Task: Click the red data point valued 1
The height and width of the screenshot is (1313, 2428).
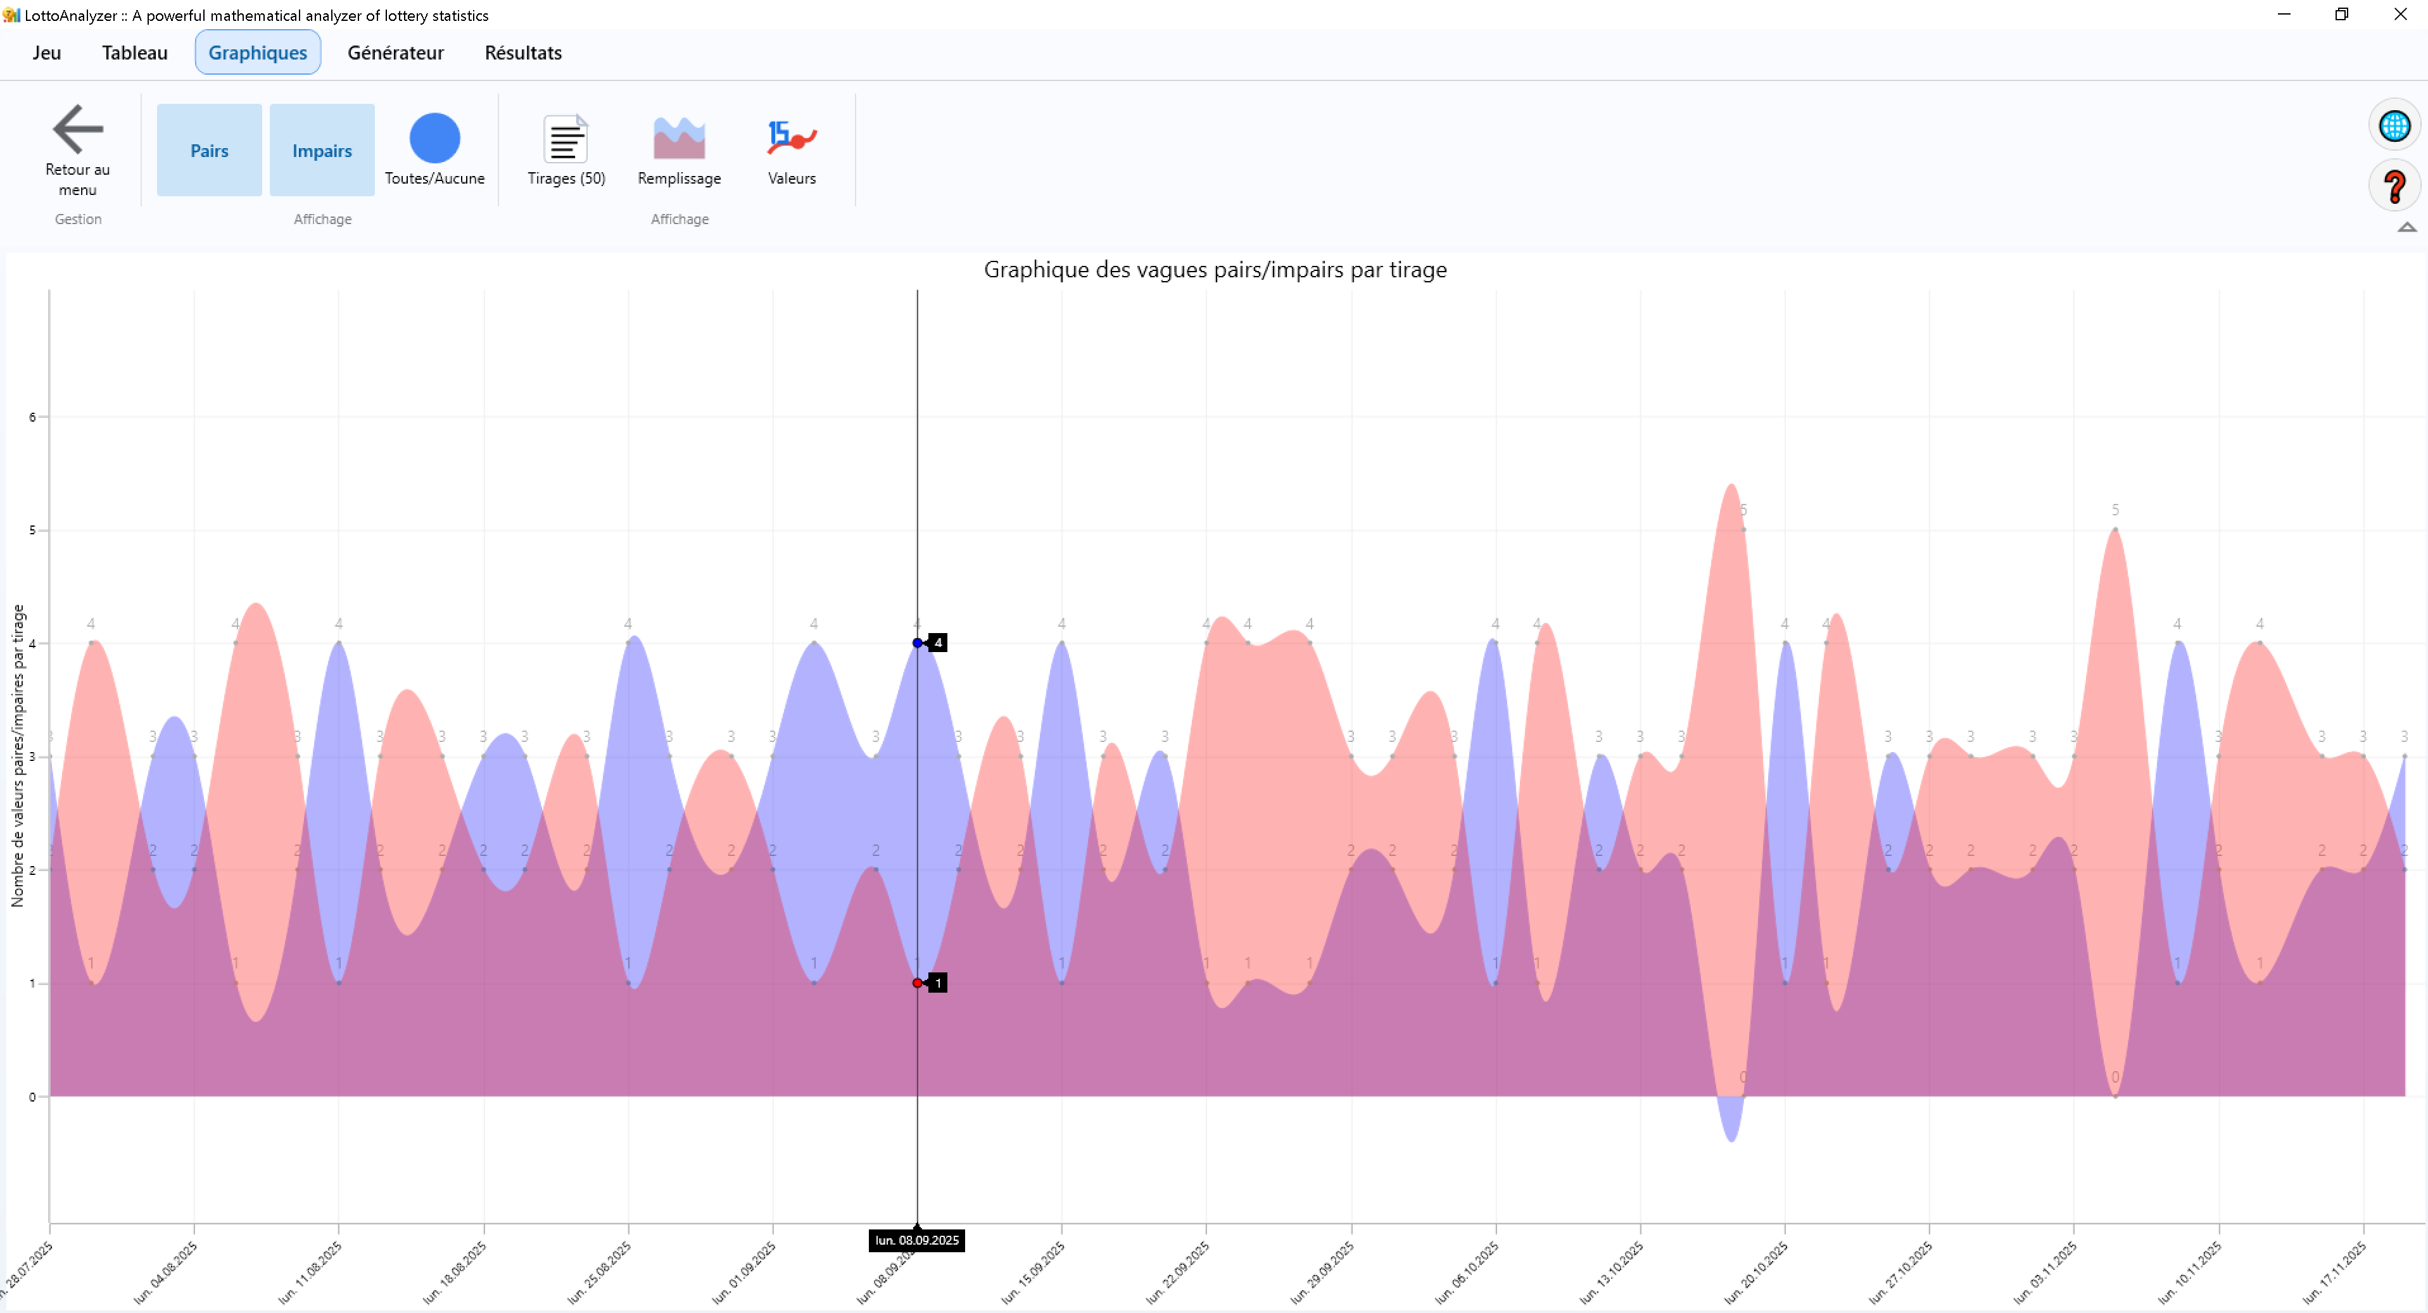Action: click(x=917, y=983)
